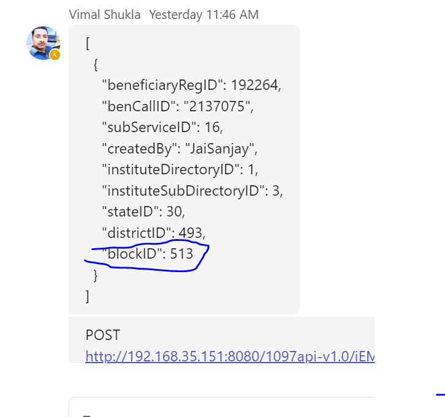Viewport: 445px width, 417px height.
Task: Click the POST text above URL
Action: 103,335
